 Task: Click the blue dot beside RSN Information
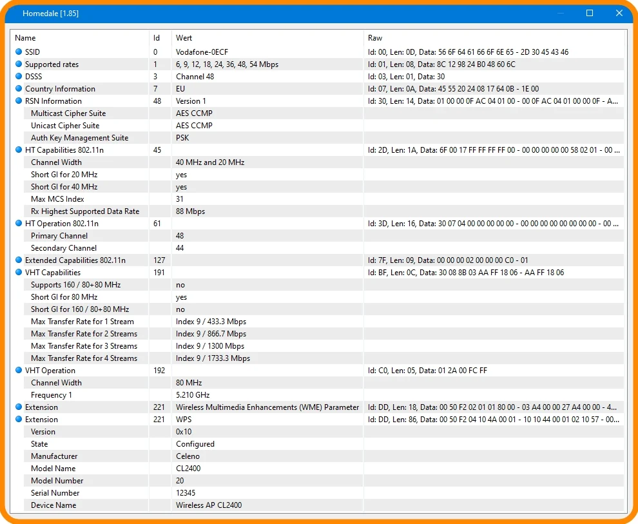tap(18, 101)
